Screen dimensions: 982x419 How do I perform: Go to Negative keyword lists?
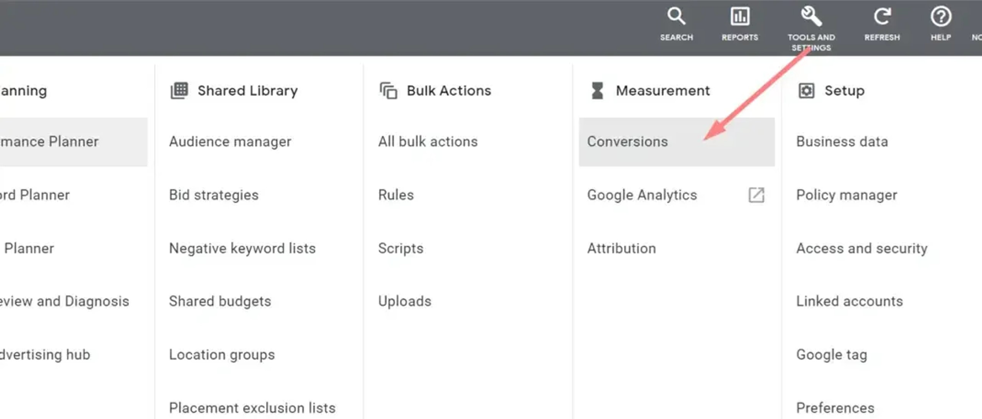tap(242, 248)
